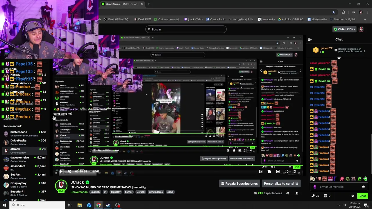
Task: Open the media control icon in Chrome toolbar
Action: click(354, 12)
